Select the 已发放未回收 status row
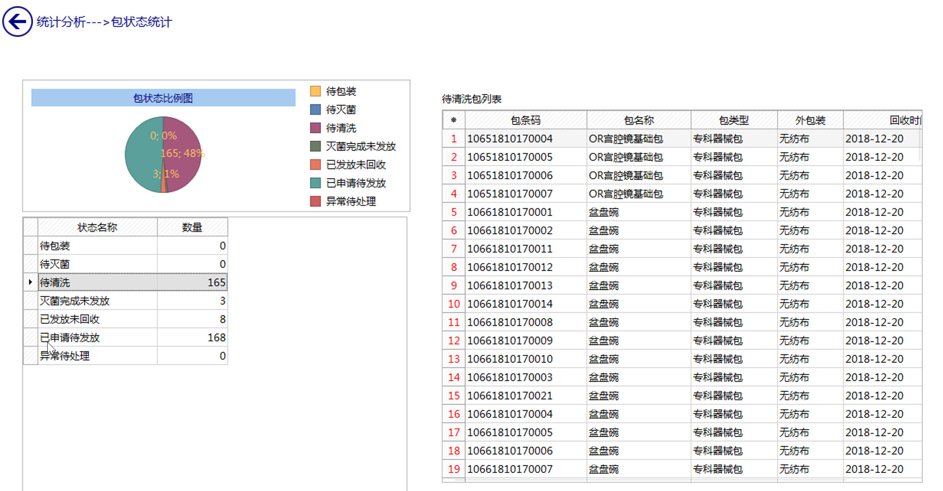This screenshot has width=943, height=491. pos(98,319)
